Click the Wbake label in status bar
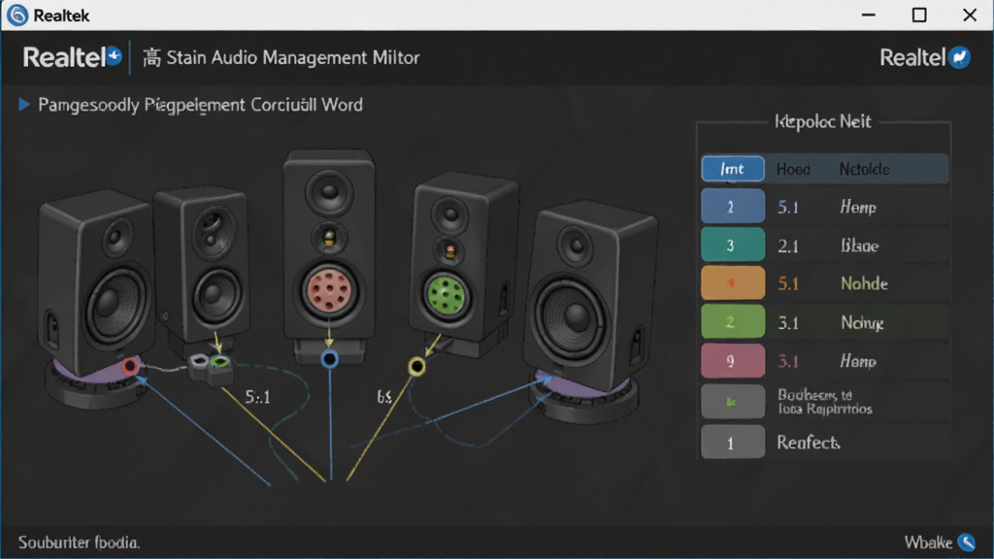The width and height of the screenshot is (994, 559). (928, 543)
